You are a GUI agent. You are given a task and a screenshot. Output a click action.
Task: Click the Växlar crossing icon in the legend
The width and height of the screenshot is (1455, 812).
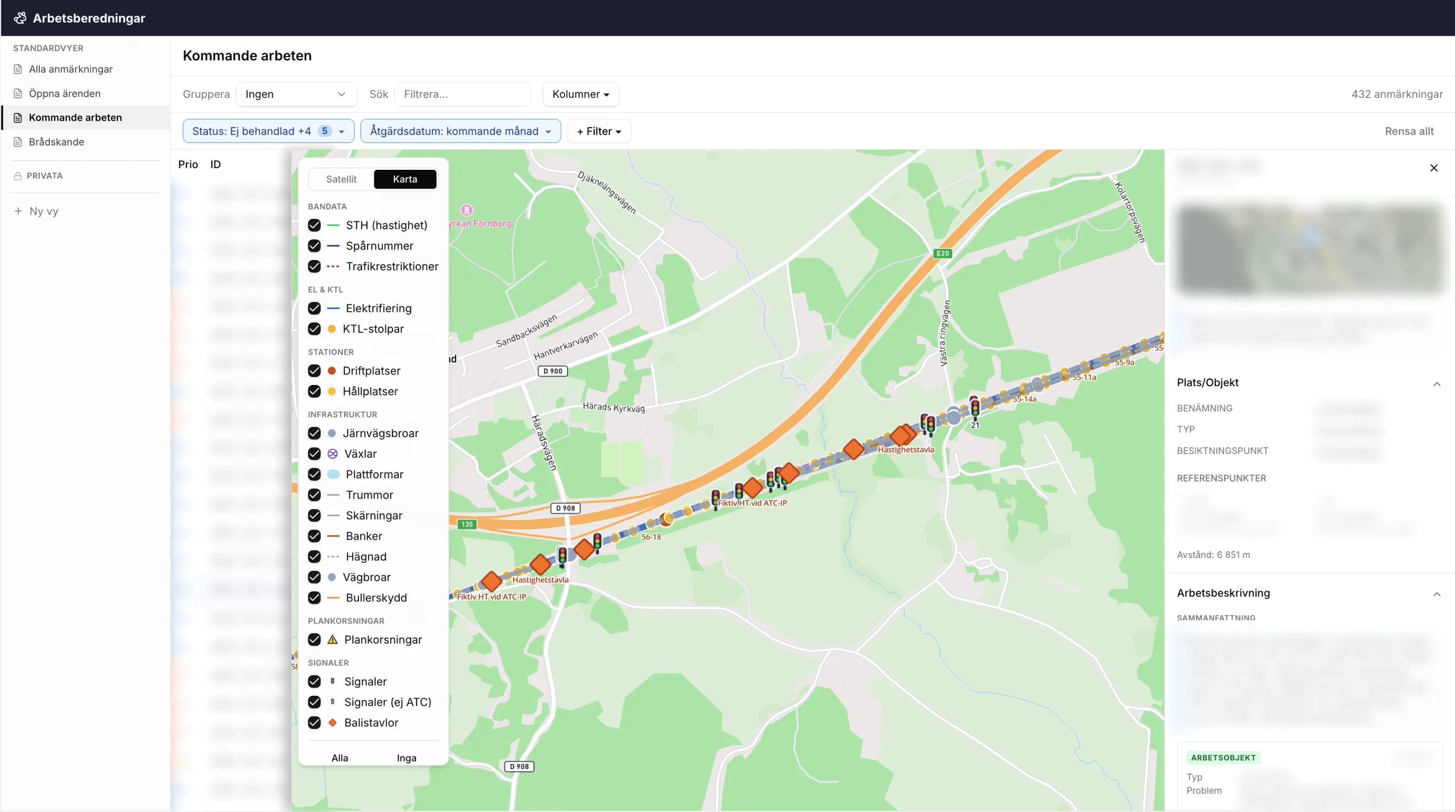coord(333,453)
